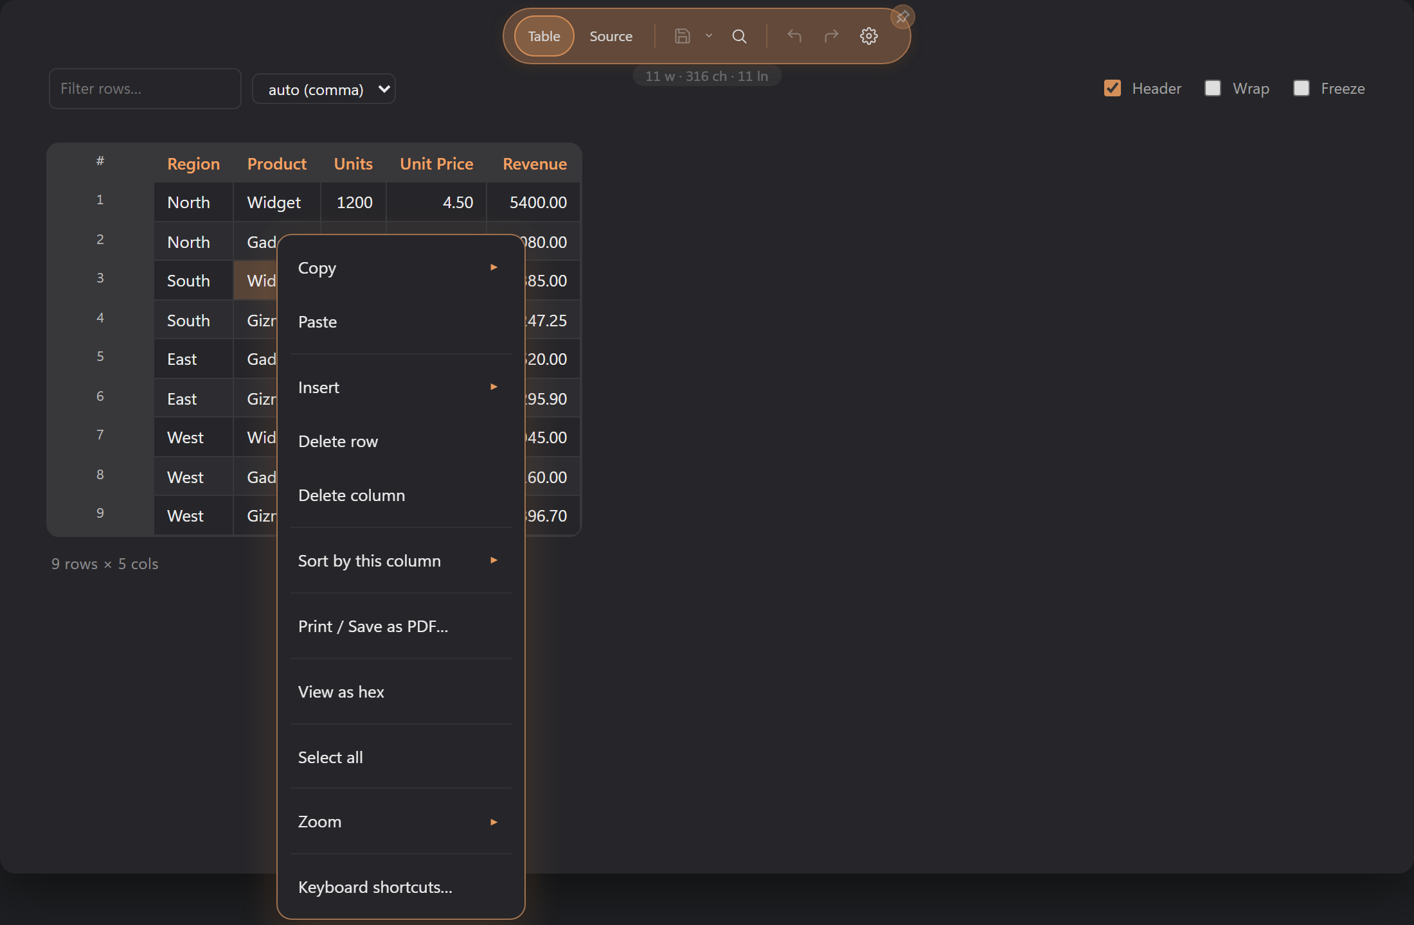Select the North cell in row 1
The width and height of the screenshot is (1414, 925).
coord(193,202)
